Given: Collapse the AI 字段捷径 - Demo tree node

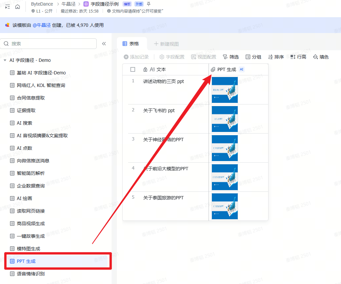Looking at the screenshot, I should click(5, 61).
